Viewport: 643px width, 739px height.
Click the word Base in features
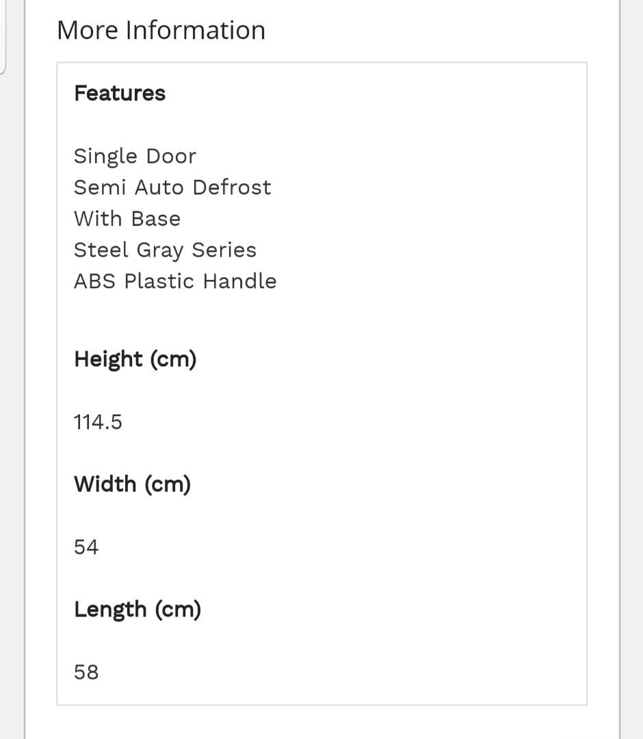(156, 219)
